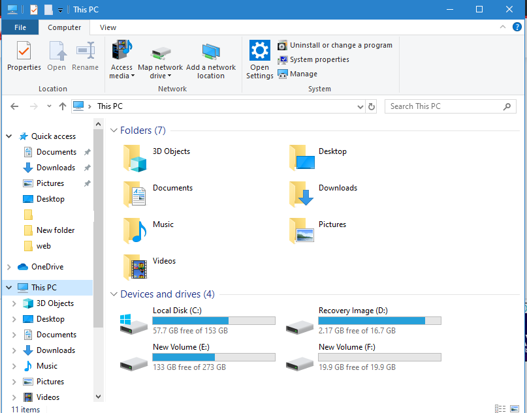Click the Refresh button in address bar

(x=372, y=106)
